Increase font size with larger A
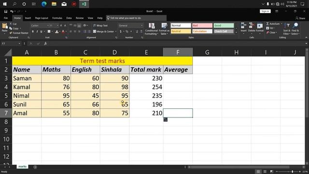The height and width of the screenshot is (174, 309). click(61, 26)
